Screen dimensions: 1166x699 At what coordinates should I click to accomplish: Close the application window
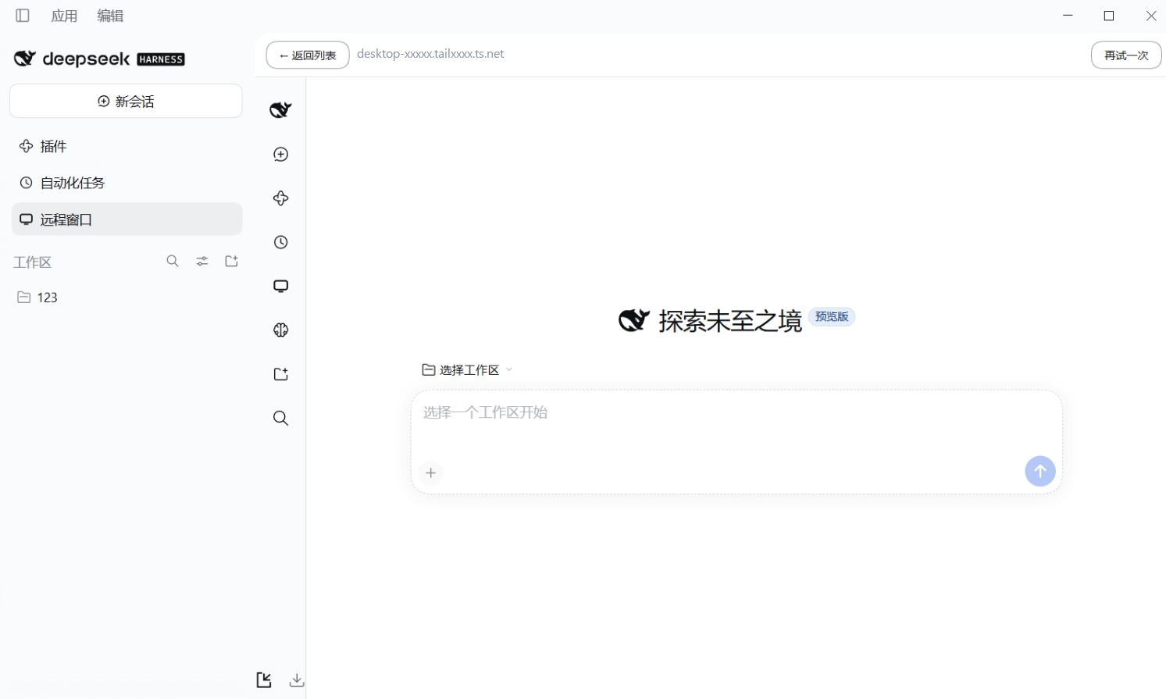click(x=1151, y=16)
